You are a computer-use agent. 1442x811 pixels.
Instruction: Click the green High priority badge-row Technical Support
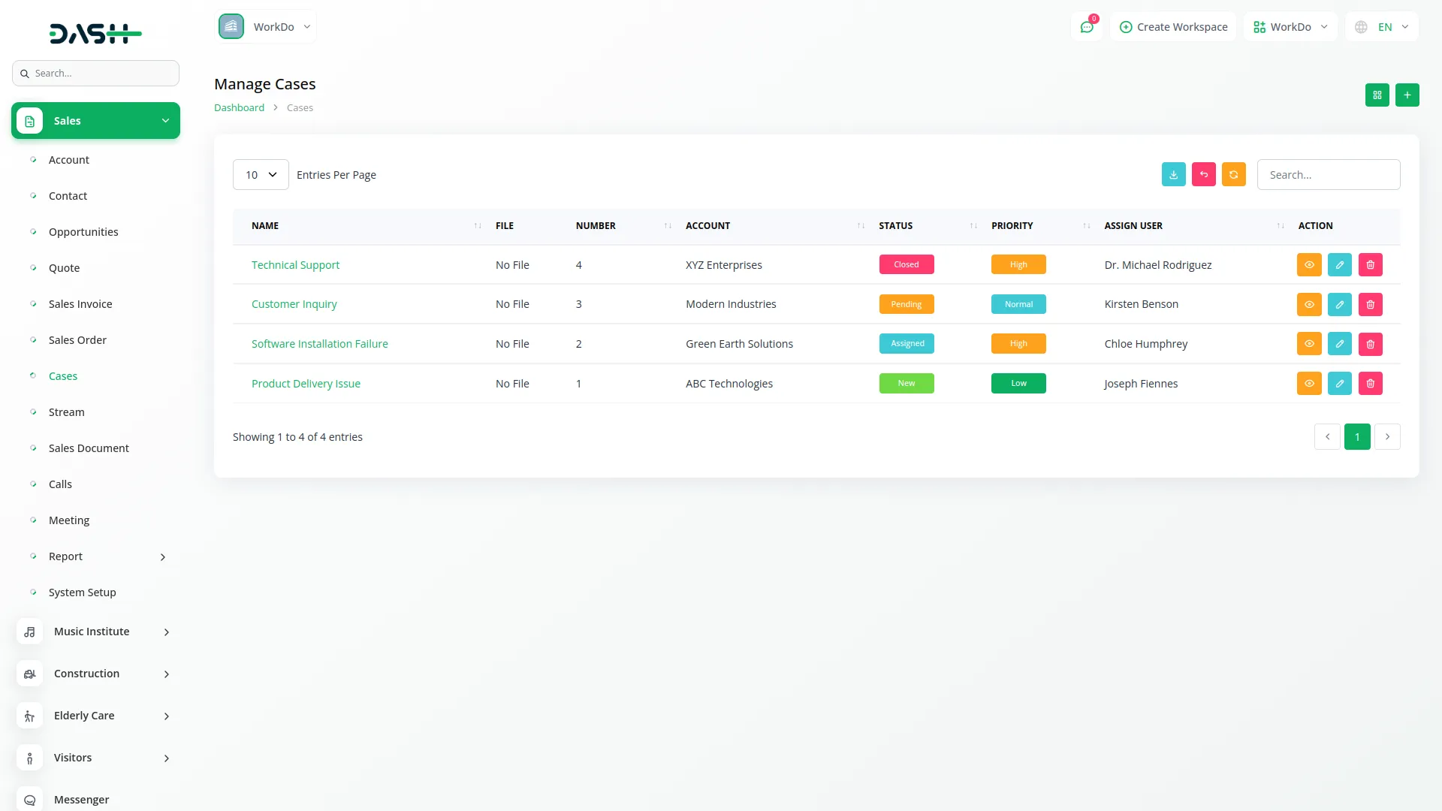click(1018, 265)
